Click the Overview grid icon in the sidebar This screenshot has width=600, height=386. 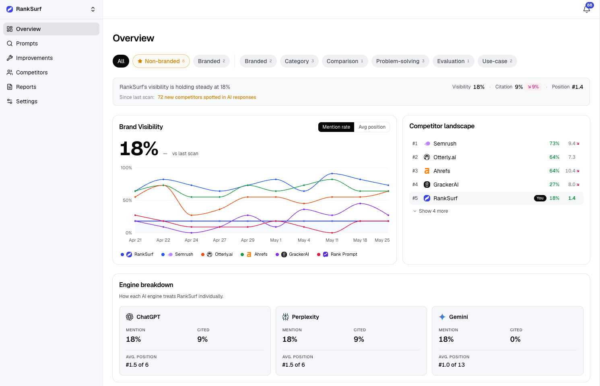click(x=10, y=29)
